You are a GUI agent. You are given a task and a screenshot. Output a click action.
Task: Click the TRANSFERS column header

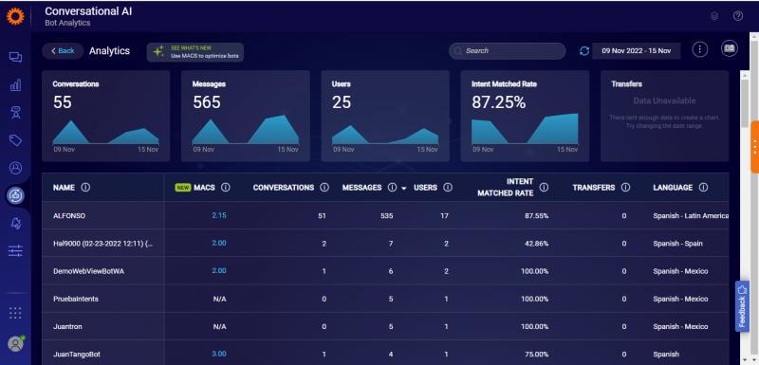[594, 187]
